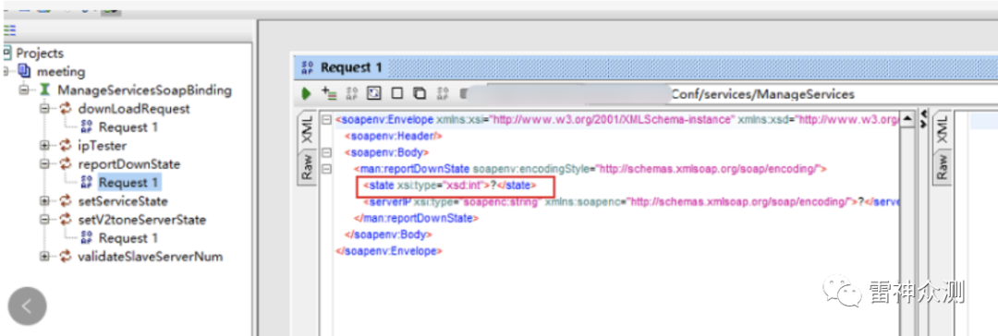This screenshot has height=336, width=998.
Task: Click the request editor vertical scrollbar up arrow
Action: [907, 119]
